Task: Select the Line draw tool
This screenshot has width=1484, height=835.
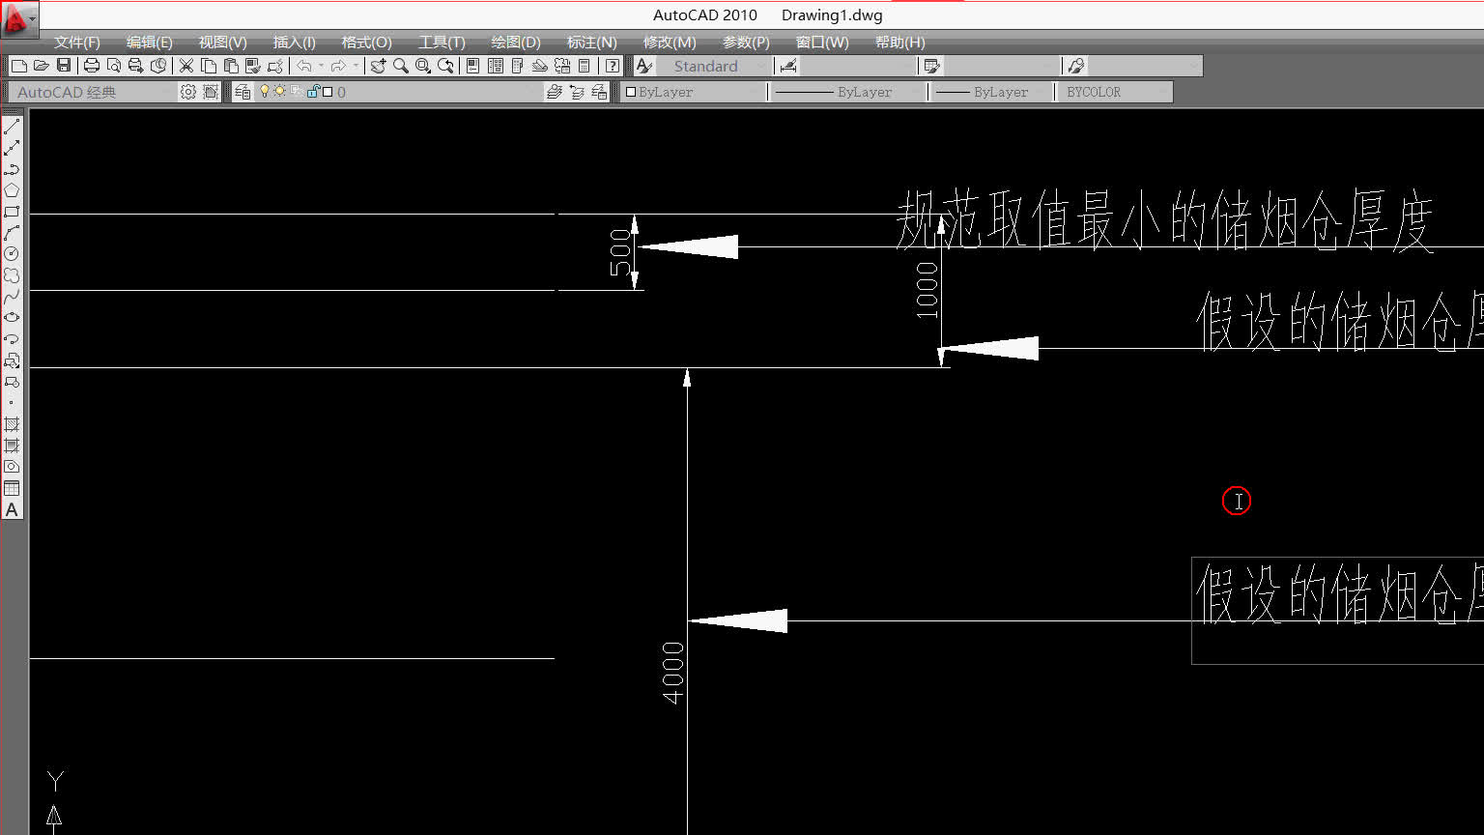Action: click(12, 127)
